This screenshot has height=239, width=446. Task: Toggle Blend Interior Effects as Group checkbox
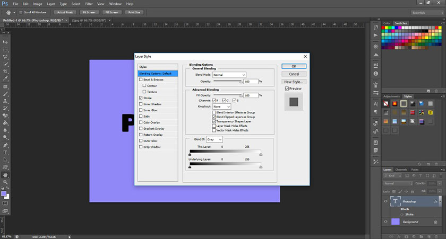(214, 112)
